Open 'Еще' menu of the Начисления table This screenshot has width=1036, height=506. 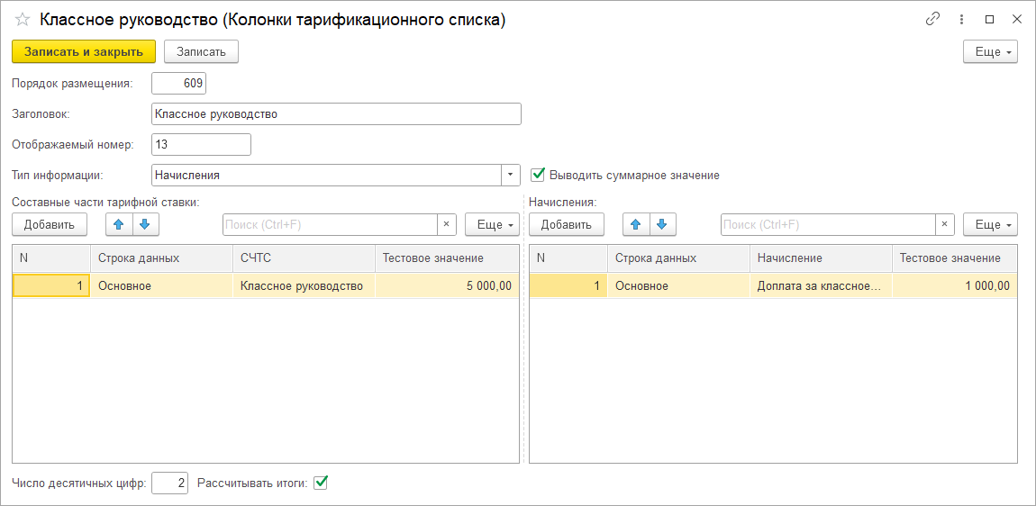(990, 224)
